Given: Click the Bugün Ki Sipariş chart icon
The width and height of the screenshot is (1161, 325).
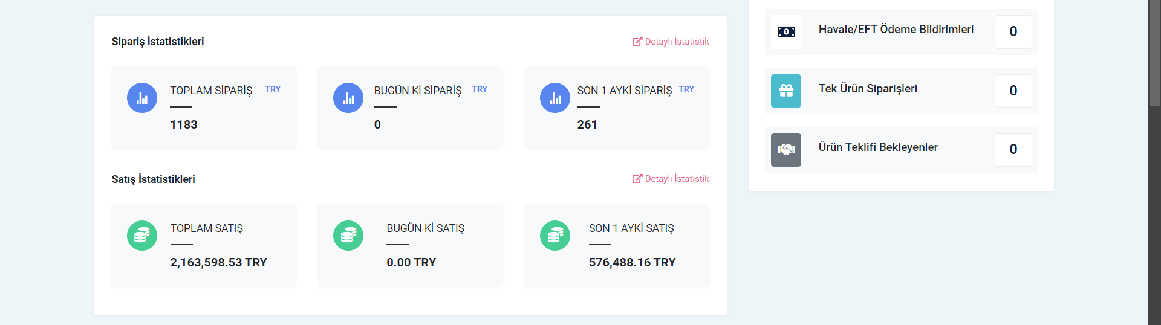Looking at the screenshot, I should click(x=348, y=98).
